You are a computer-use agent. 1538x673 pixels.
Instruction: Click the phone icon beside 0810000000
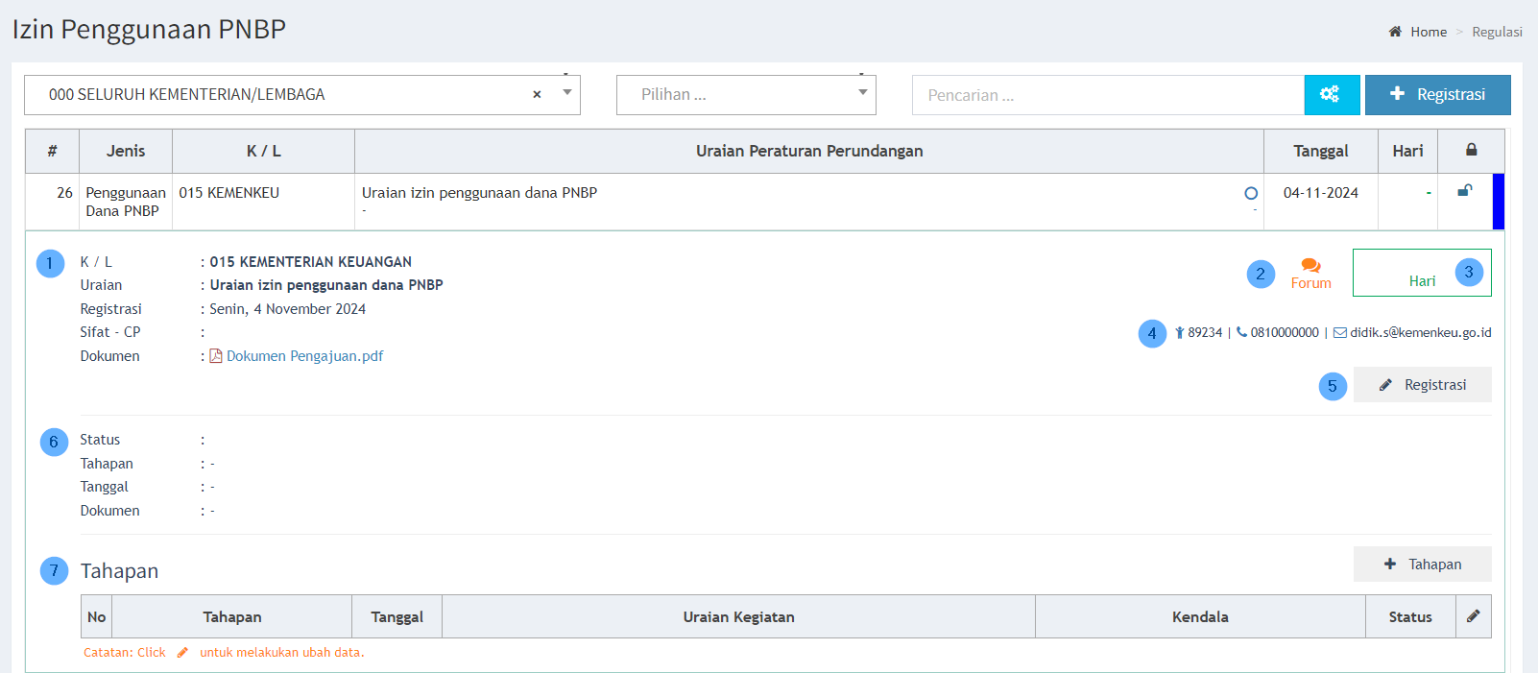(1241, 332)
